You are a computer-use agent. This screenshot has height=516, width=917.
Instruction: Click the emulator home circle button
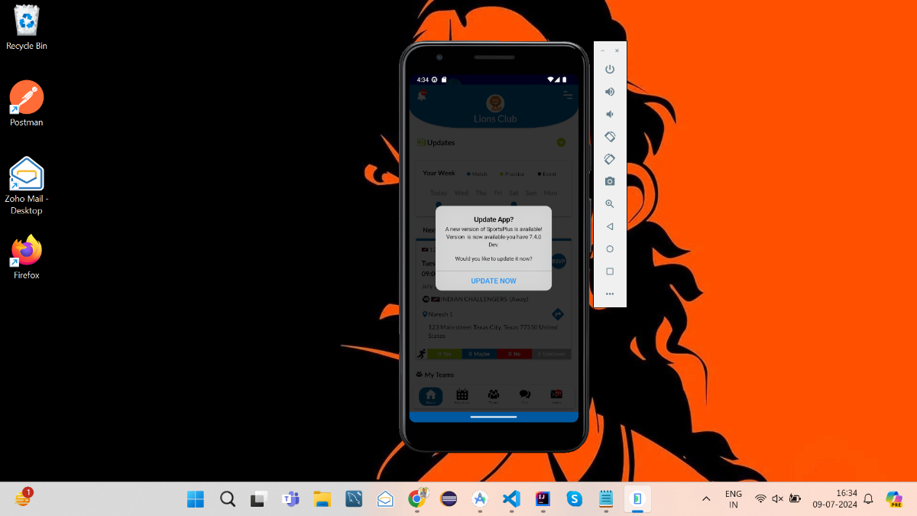[x=610, y=248]
